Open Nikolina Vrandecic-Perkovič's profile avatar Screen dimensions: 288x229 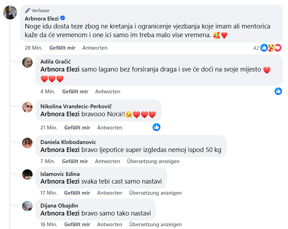(27, 107)
